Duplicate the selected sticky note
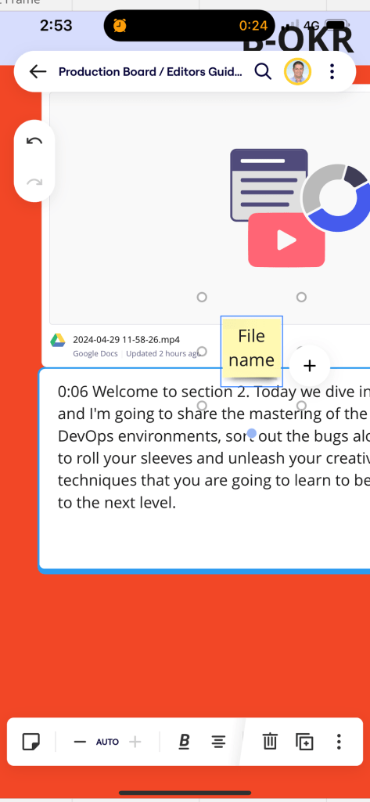Screen dimensions: 370x802 [304, 742]
